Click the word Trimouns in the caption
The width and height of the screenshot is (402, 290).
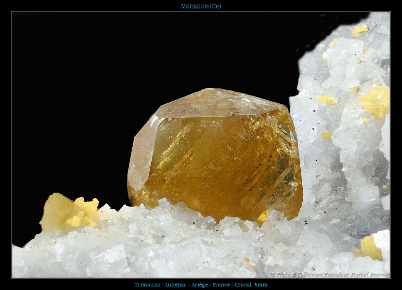(147, 285)
